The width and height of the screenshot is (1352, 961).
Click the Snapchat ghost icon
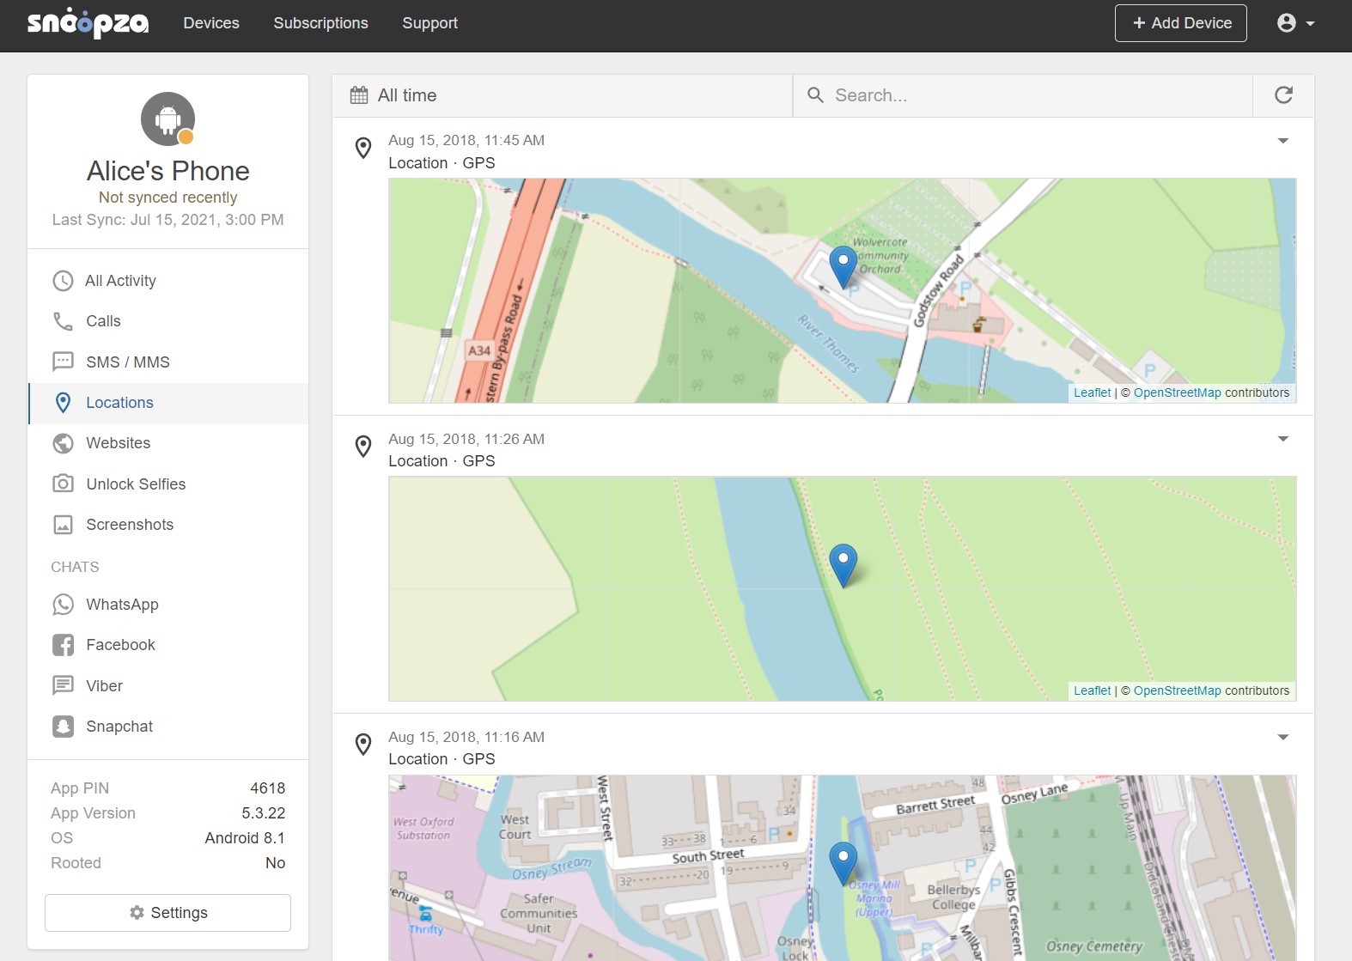[x=63, y=727]
